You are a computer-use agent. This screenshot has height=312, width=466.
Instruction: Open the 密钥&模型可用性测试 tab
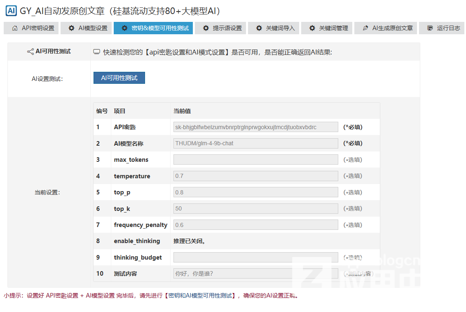point(154,28)
